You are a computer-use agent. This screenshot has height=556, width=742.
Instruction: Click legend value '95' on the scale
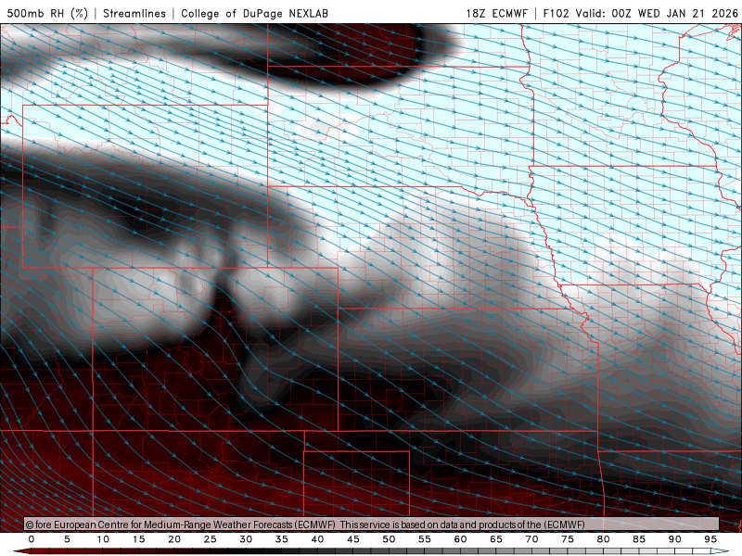click(x=710, y=539)
